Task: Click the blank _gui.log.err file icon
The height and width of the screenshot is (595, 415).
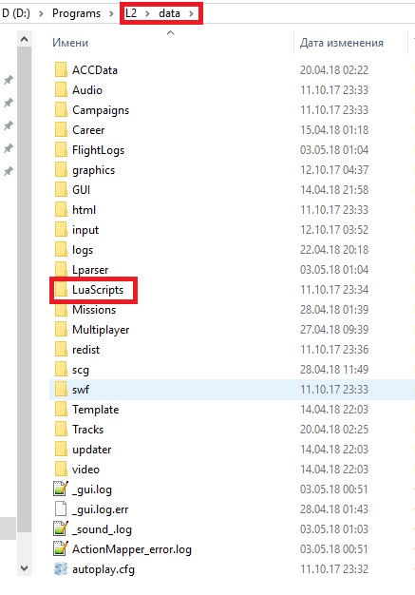Action: 61,509
